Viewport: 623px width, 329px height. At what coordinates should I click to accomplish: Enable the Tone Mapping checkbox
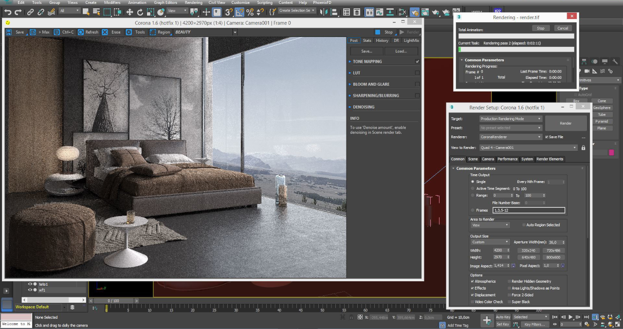pyautogui.click(x=417, y=62)
